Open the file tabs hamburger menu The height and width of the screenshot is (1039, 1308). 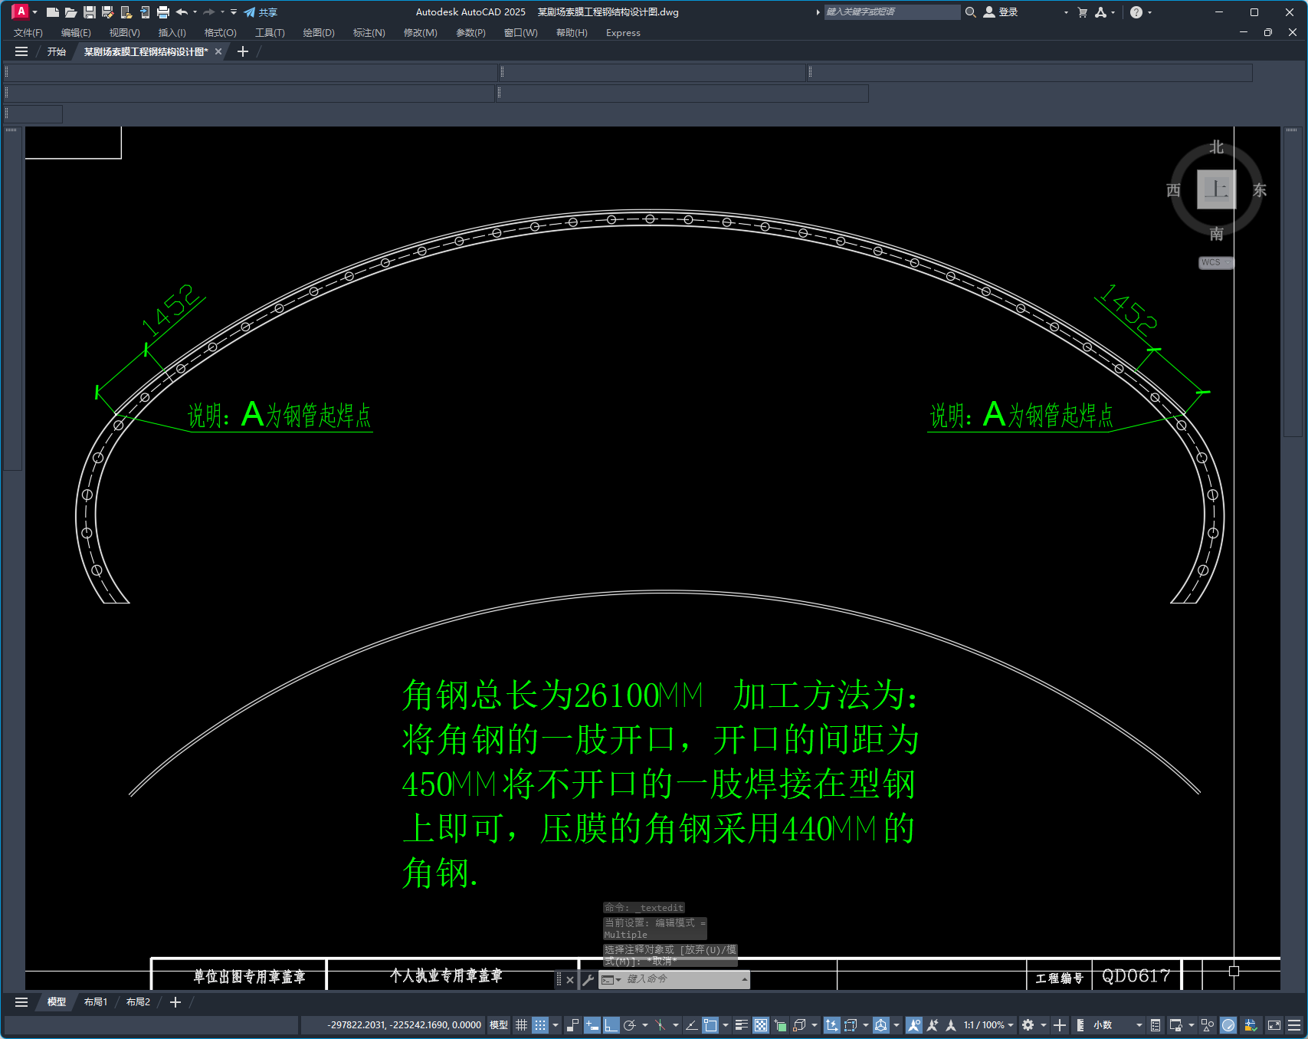[21, 51]
